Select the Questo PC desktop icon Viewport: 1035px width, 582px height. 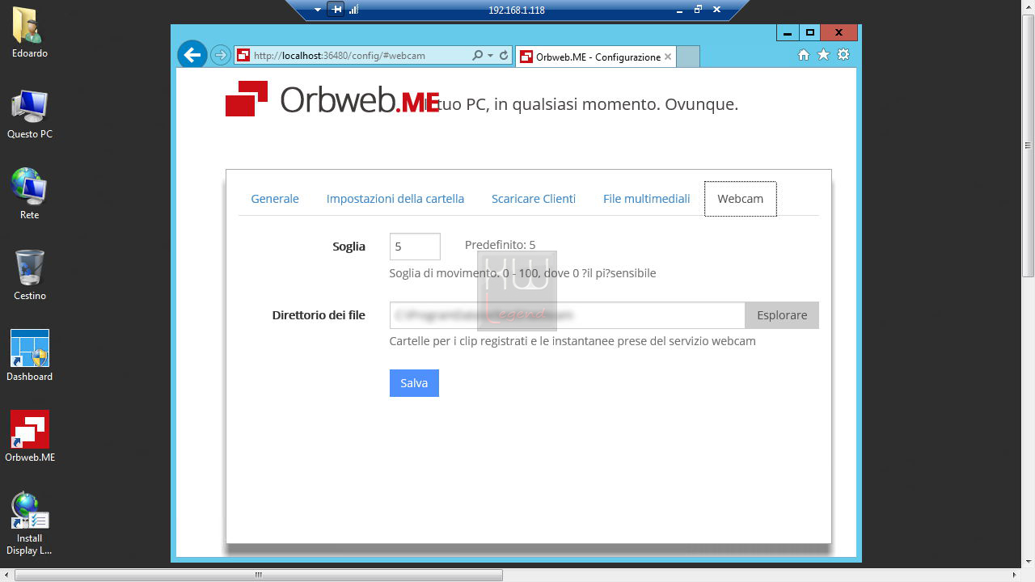(30, 114)
